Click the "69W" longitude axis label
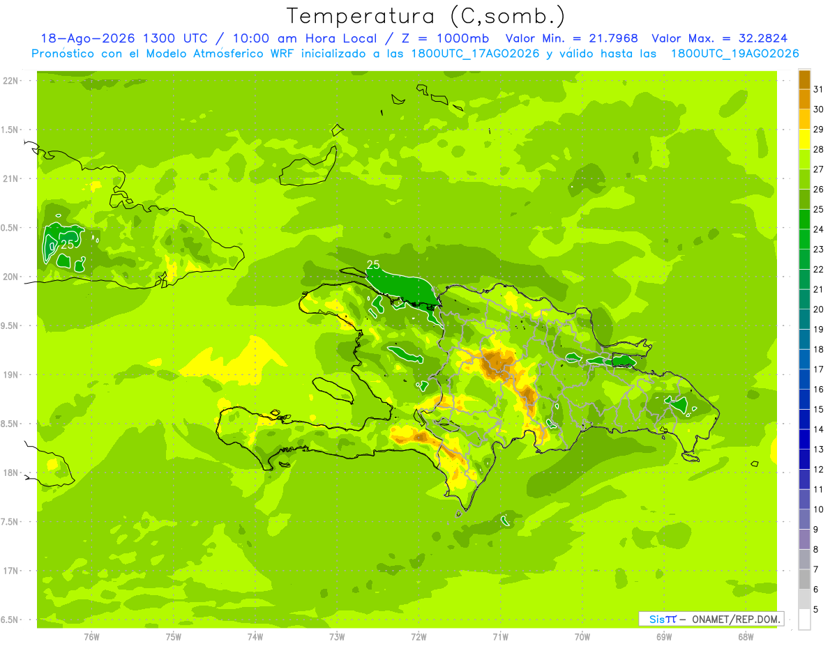Image resolution: width=837 pixels, height=646 pixels. (664, 638)
